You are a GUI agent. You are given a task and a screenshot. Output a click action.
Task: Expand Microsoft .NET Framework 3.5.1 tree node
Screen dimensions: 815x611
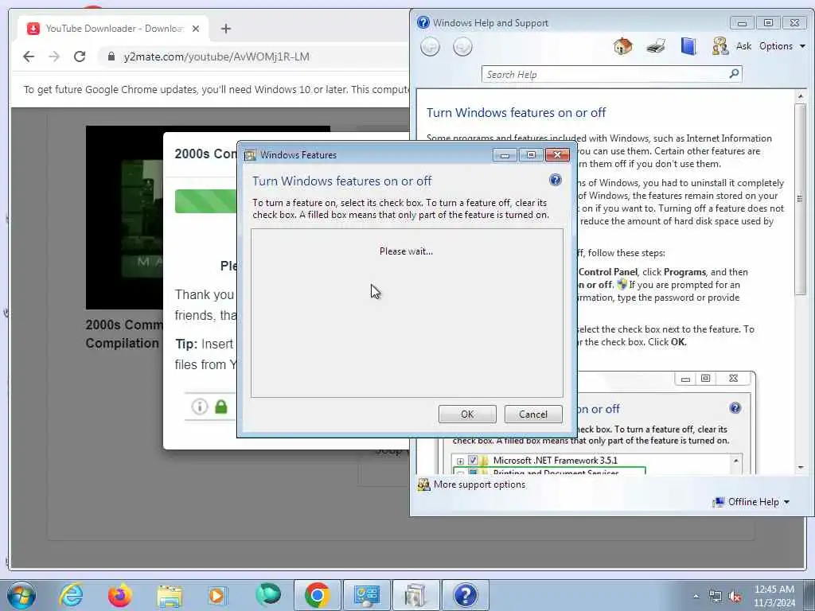(x=460, y=461)
